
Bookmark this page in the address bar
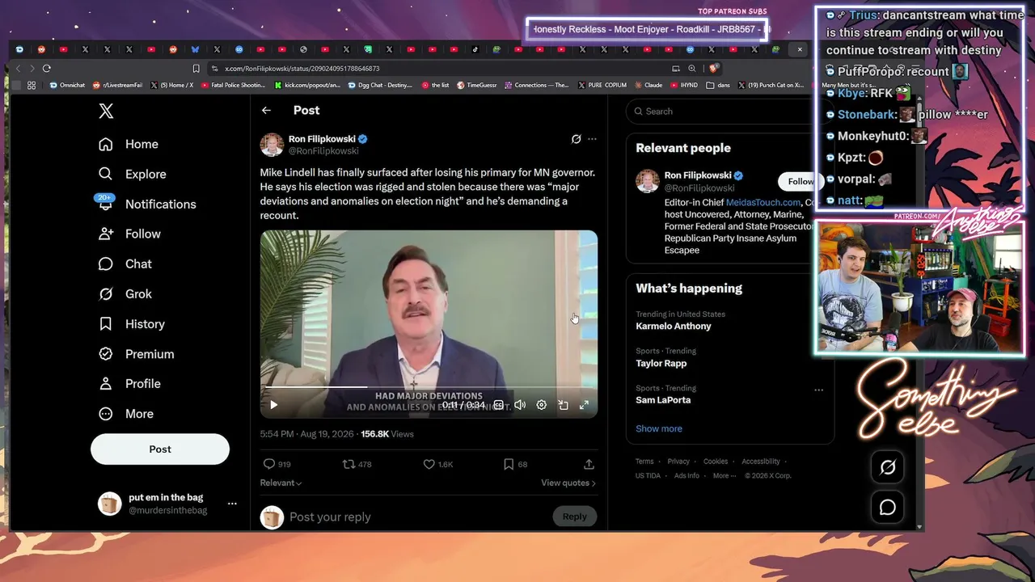pyautogui.click(x=196, y=69)
